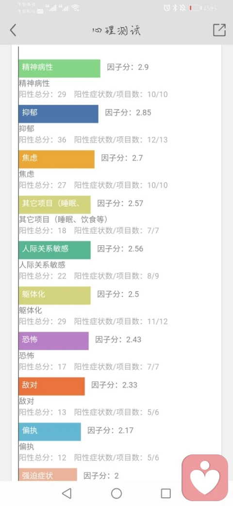Tap the yellow 躯体化 bar
Image resolution: width=233 pixels, height=506 pixels.
point(54,296)
